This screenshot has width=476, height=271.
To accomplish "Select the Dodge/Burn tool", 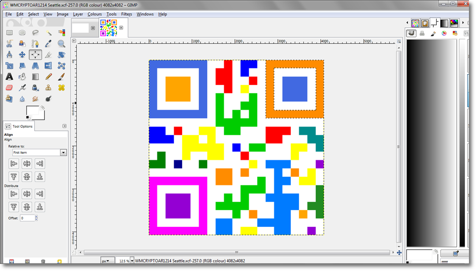I will pos(48,99).
